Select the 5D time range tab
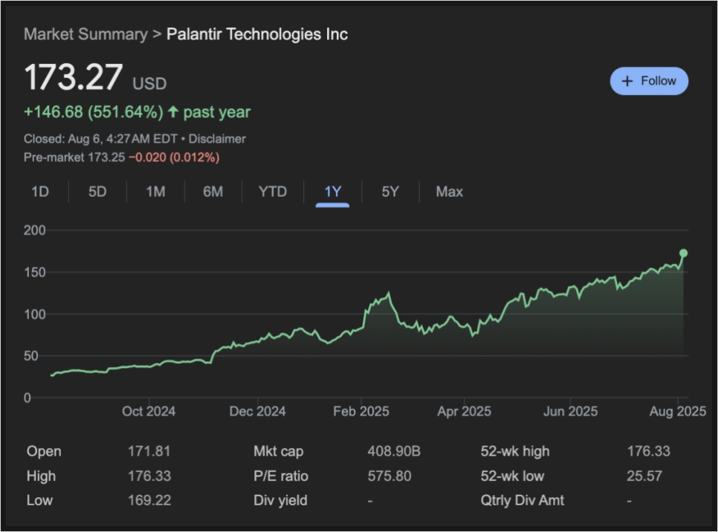718x532 pixels. click(97, 192)
